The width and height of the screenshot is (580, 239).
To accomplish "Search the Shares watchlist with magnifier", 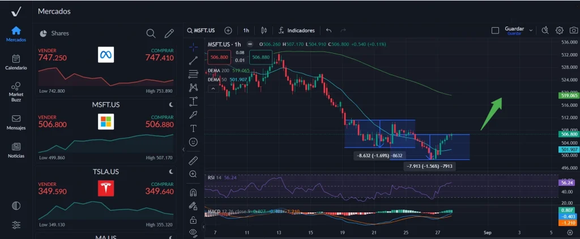I will [x=151, y=33].
